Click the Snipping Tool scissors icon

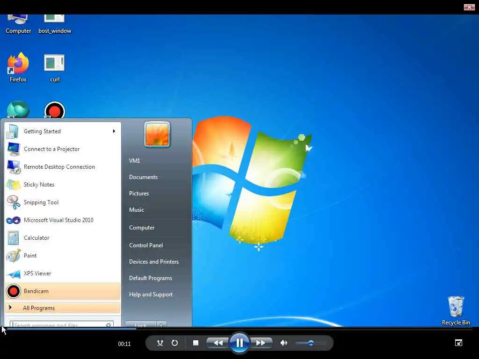[14, 202]
